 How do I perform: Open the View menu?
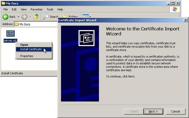pyautogui.click(x=24, y=9)
